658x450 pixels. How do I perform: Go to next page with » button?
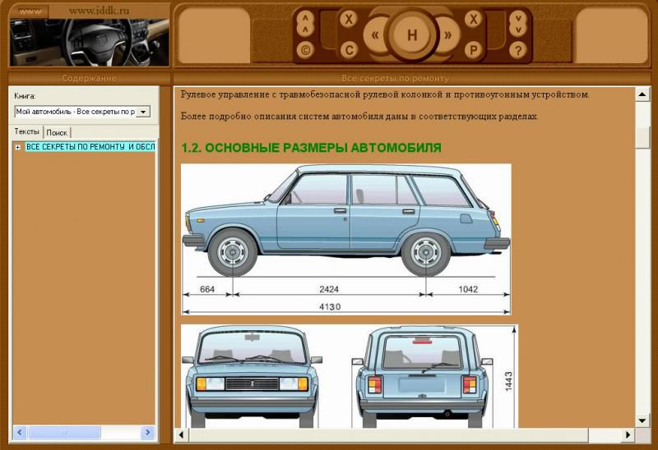click(448, 36)
